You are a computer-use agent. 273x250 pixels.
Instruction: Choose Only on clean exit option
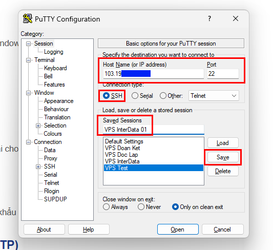point(175,207)
